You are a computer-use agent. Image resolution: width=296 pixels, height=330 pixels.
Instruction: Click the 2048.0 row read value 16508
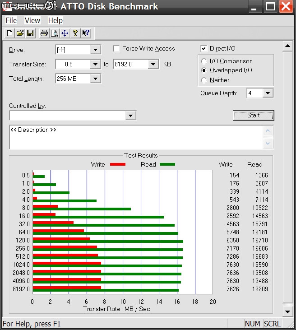(x=260, y=273)
